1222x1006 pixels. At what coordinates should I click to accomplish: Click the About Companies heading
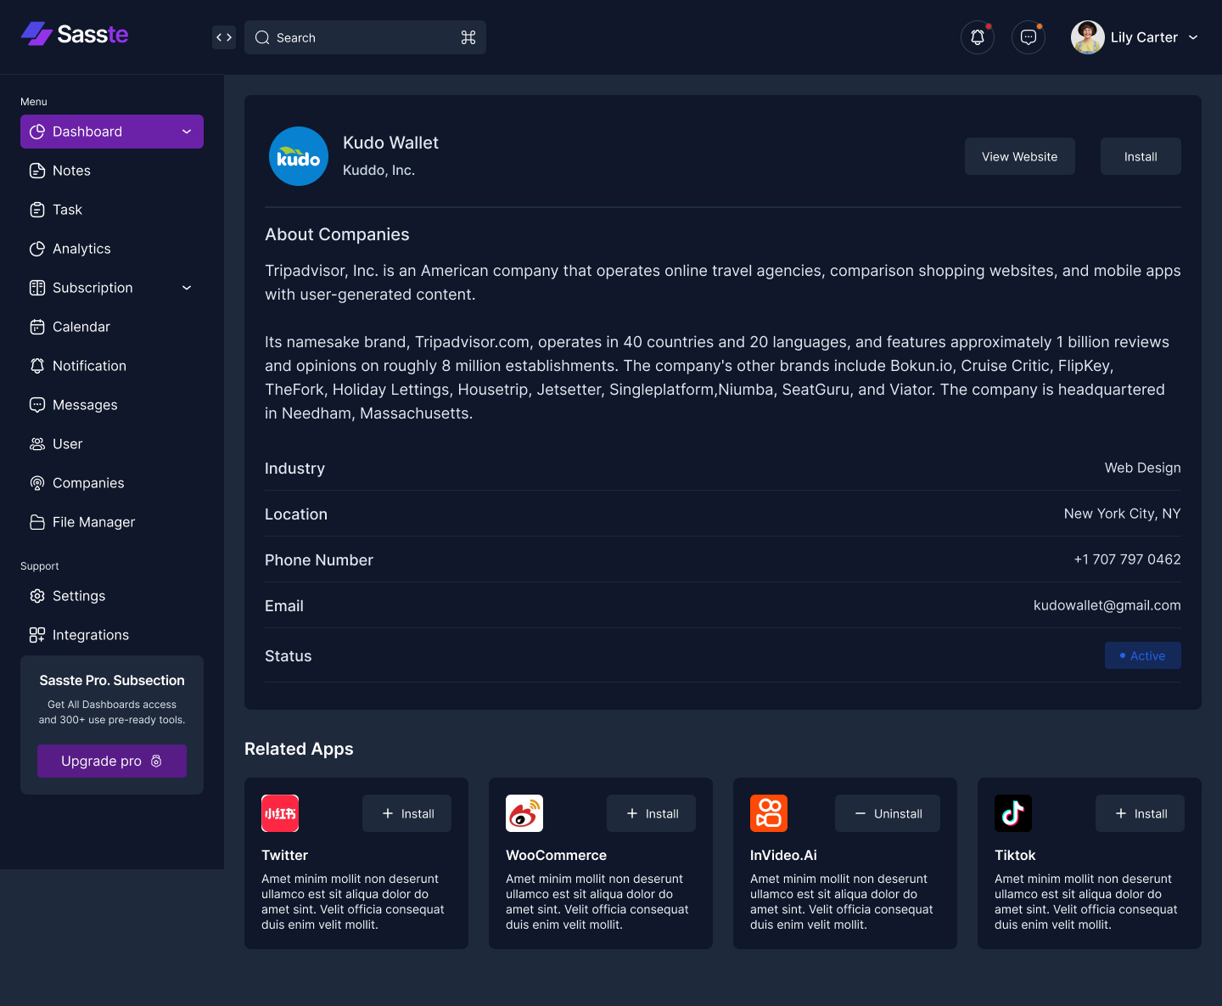(x=337, y=234)
